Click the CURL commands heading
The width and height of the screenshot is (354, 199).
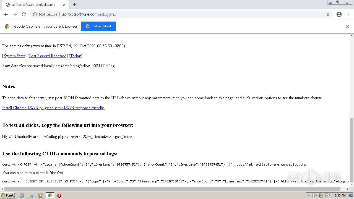[x=60, y=154]
